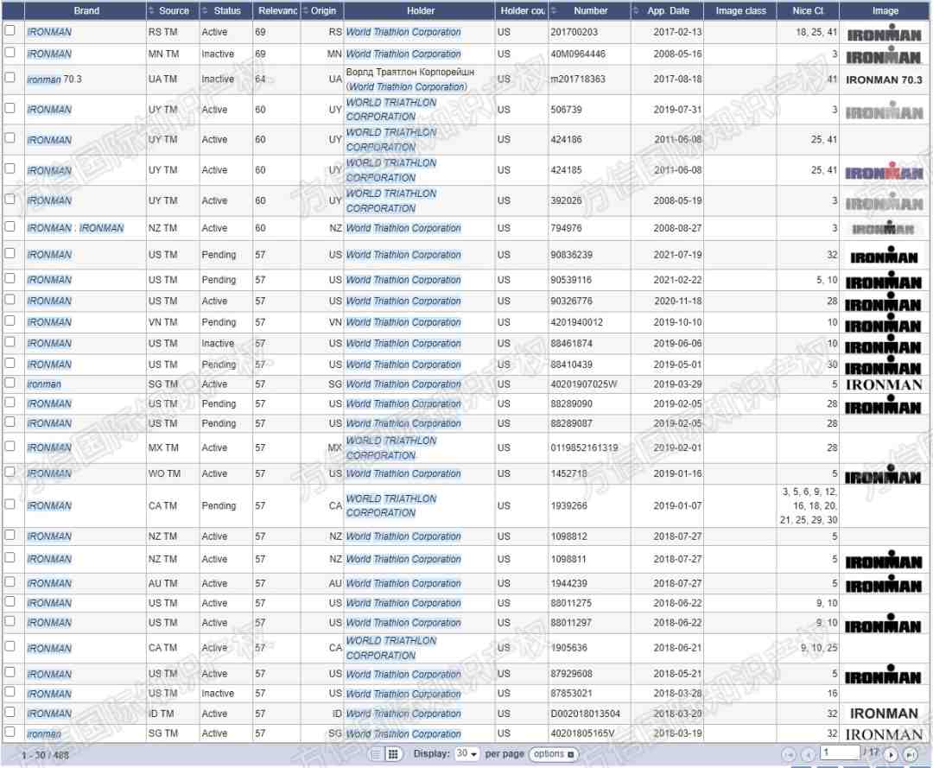Click the application date 2021-07-19

tap(677, 255)
